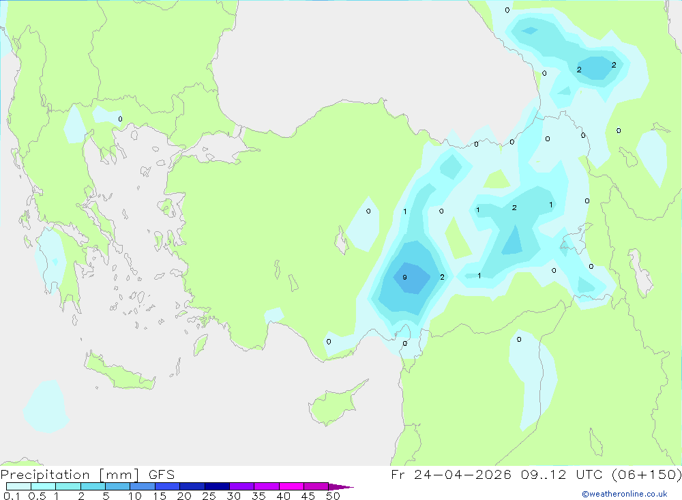This screenshot has width=682, height=500.
Task: Pick the 25–30 mm purple legend swatch
Action: pyautogui.click(x=217, y=486)
